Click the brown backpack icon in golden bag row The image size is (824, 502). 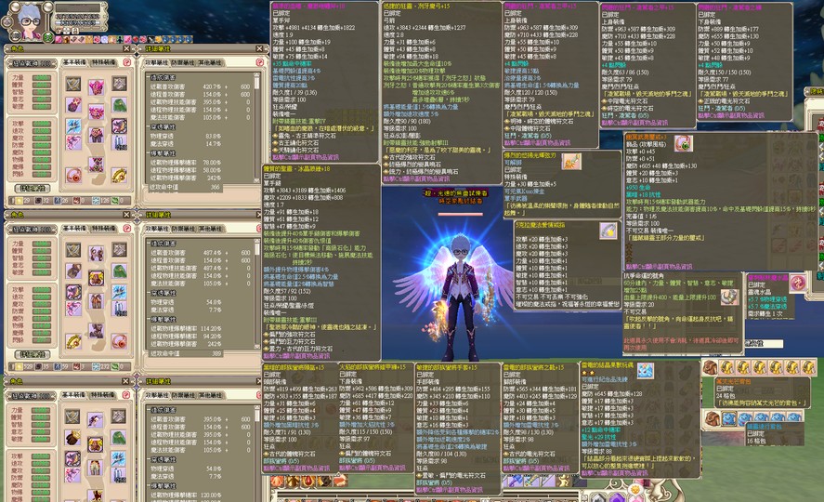click(x=710, y=367)
